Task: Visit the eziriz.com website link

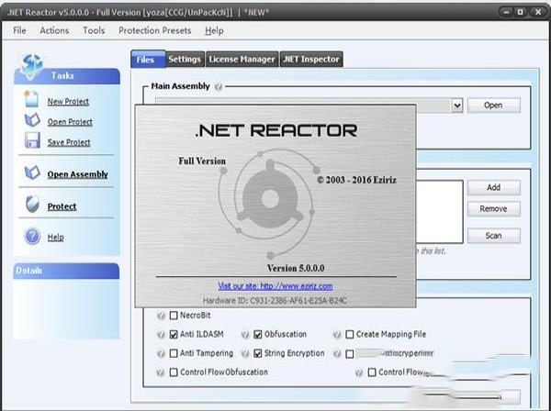Action: coord(275,286)
